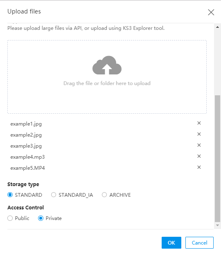221x256 pixels.
Task: Close the Upload files dialog
Action: 211,12
